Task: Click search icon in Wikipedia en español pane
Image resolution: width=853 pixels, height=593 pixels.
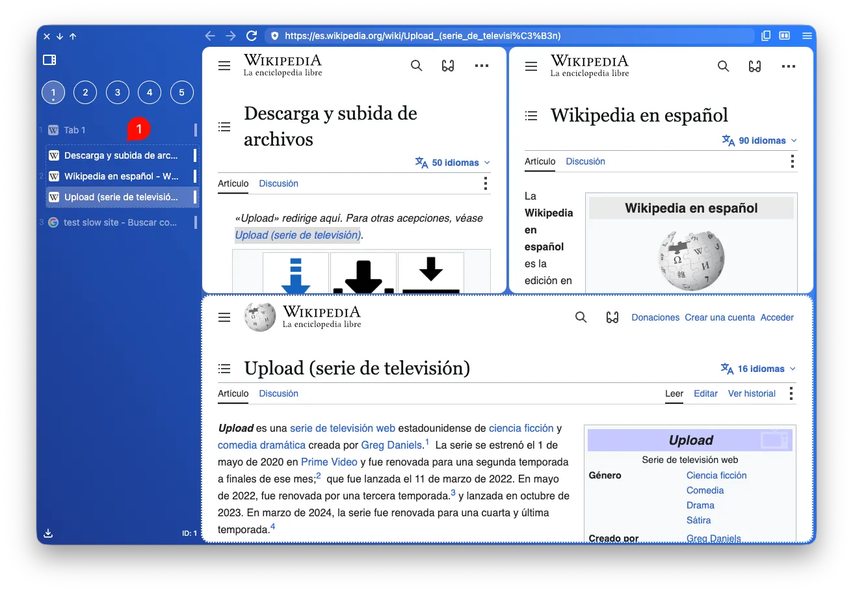Action: pyautogui.click(x=724, y=66)
